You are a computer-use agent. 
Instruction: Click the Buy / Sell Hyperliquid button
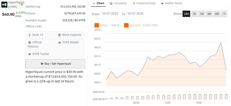(x=55, y=64)
